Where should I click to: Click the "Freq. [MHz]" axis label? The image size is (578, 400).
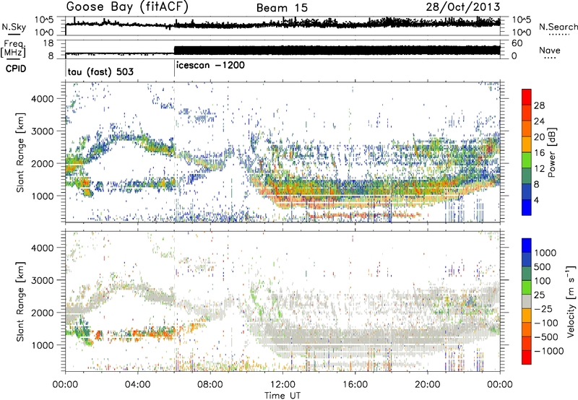click(x=14, y=49)
